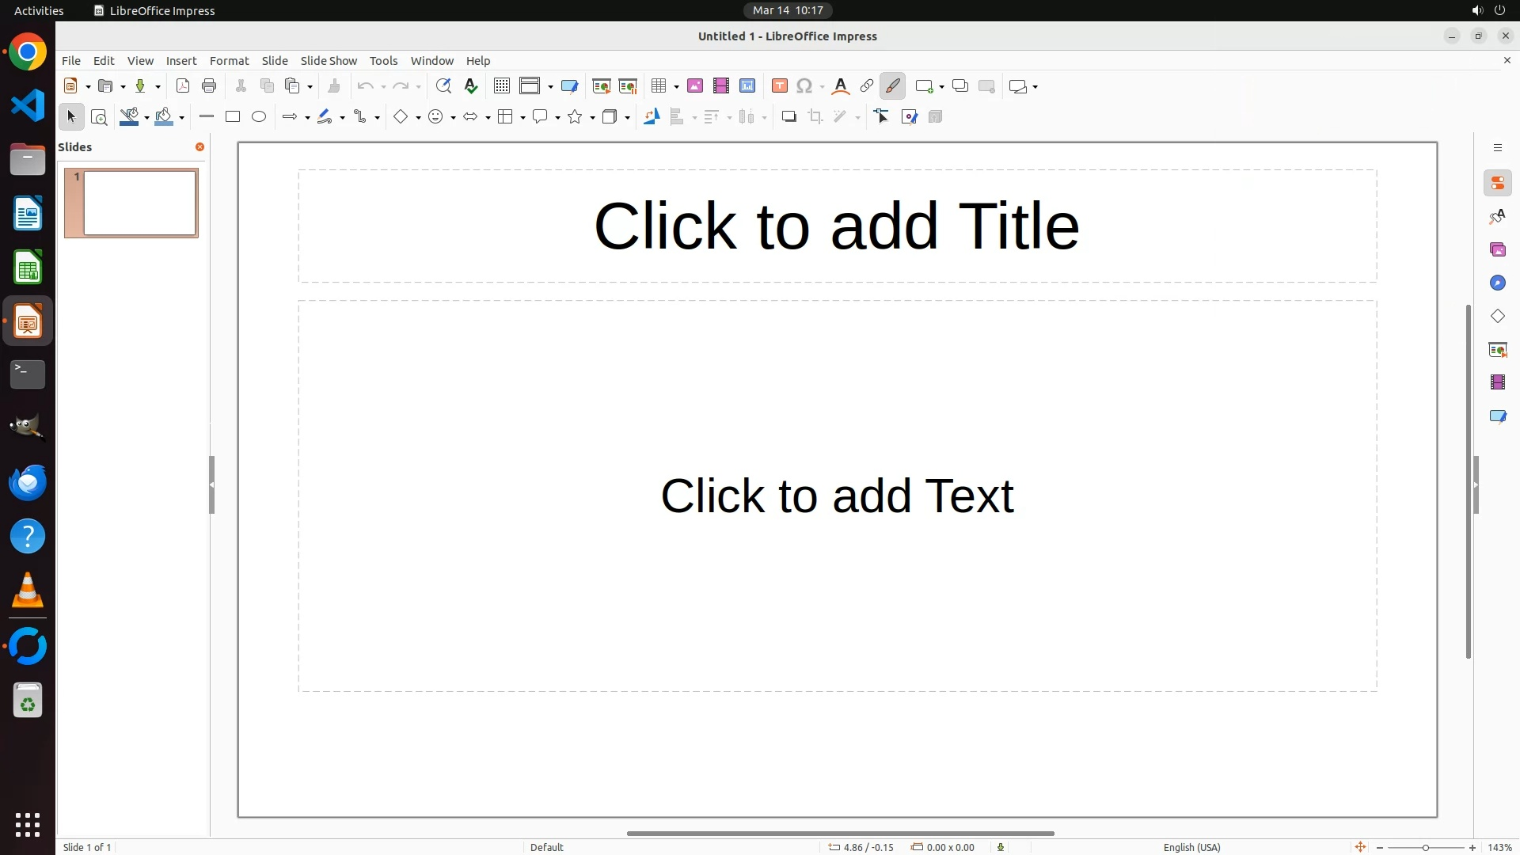Screen dimensions: 1520x855
Task: Insert a text box via toolbar
Action: tap(780, 86)
